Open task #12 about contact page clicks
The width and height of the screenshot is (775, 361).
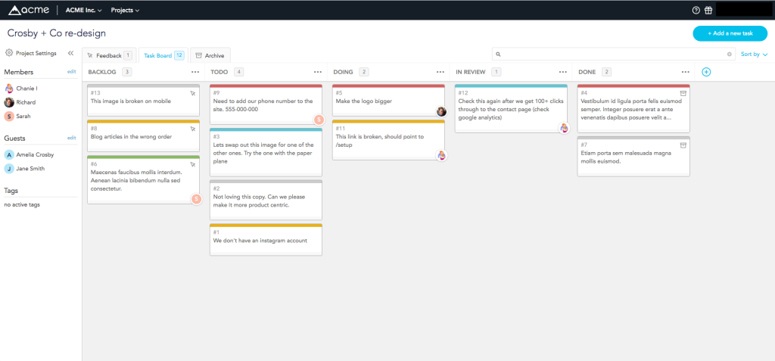[x=511, y=109]
